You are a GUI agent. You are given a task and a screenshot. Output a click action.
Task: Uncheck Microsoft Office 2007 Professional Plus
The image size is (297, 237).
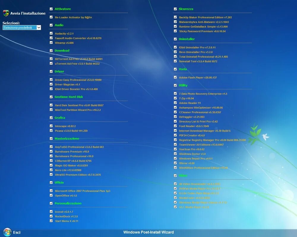point(51,191)
